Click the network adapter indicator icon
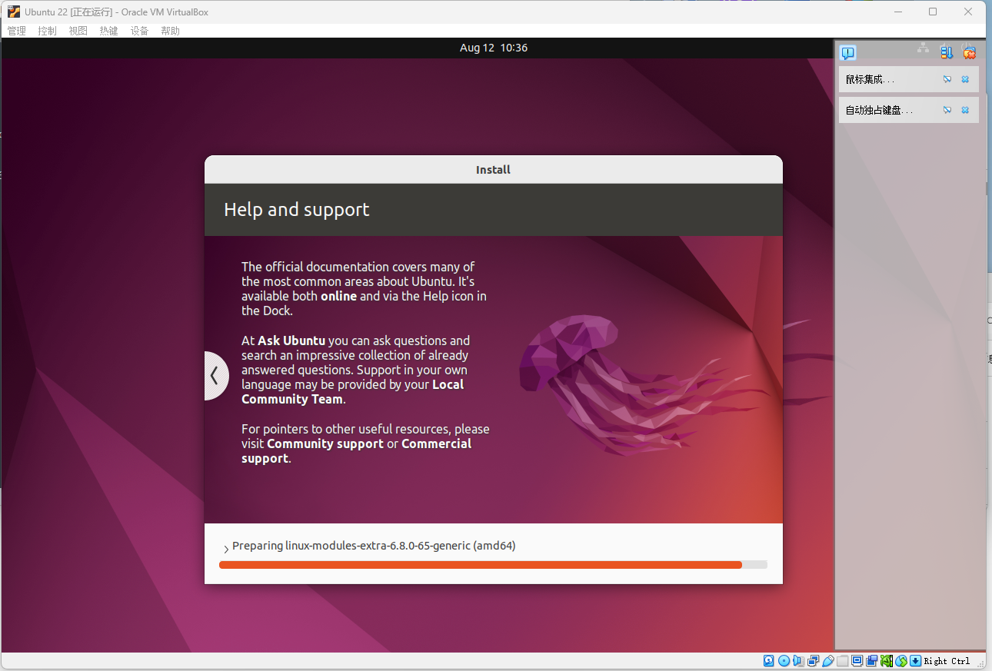Screen dimensions: 992x671 pos(813,661)
